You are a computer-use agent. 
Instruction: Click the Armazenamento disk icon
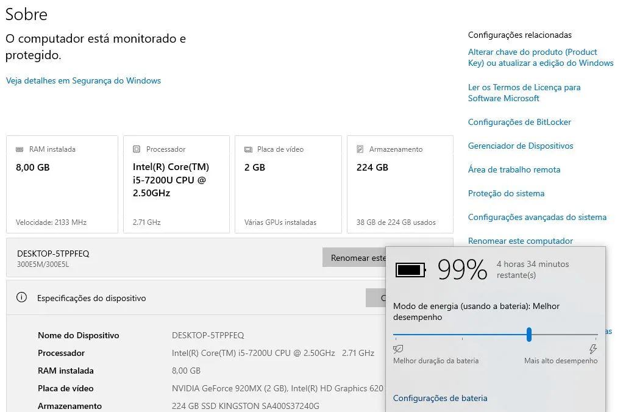[x=360, y=149]
